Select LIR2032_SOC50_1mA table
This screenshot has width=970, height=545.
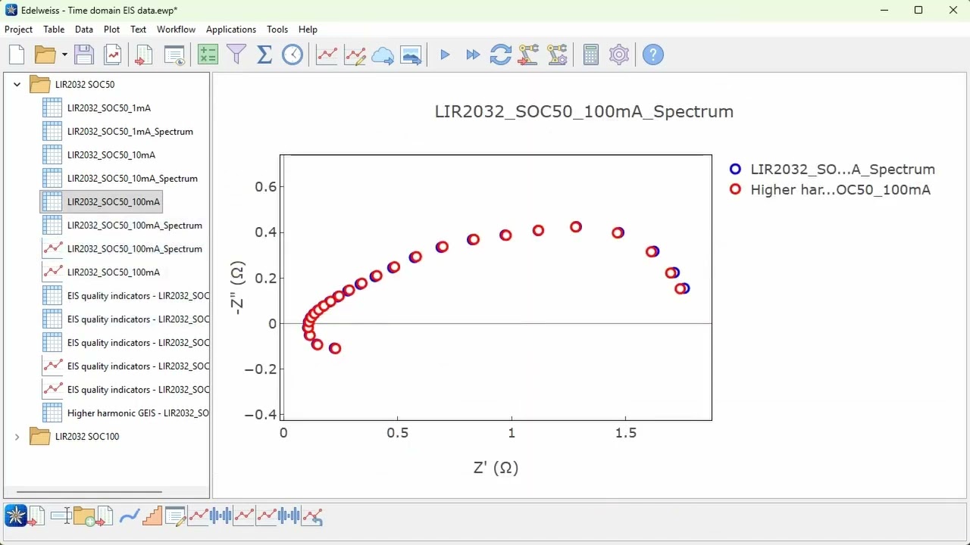[108, 107]
